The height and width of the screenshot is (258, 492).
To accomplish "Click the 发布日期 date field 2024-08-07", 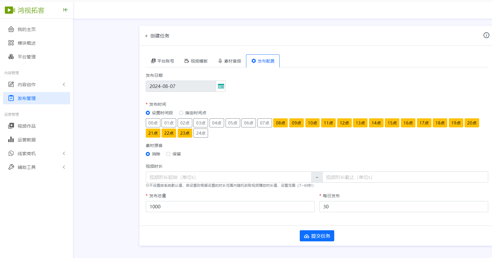I will pos(181,86).
